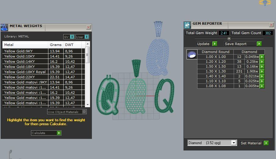Click the 231 gem count cell
The image size is (276, 159).
tap(239, 71)
